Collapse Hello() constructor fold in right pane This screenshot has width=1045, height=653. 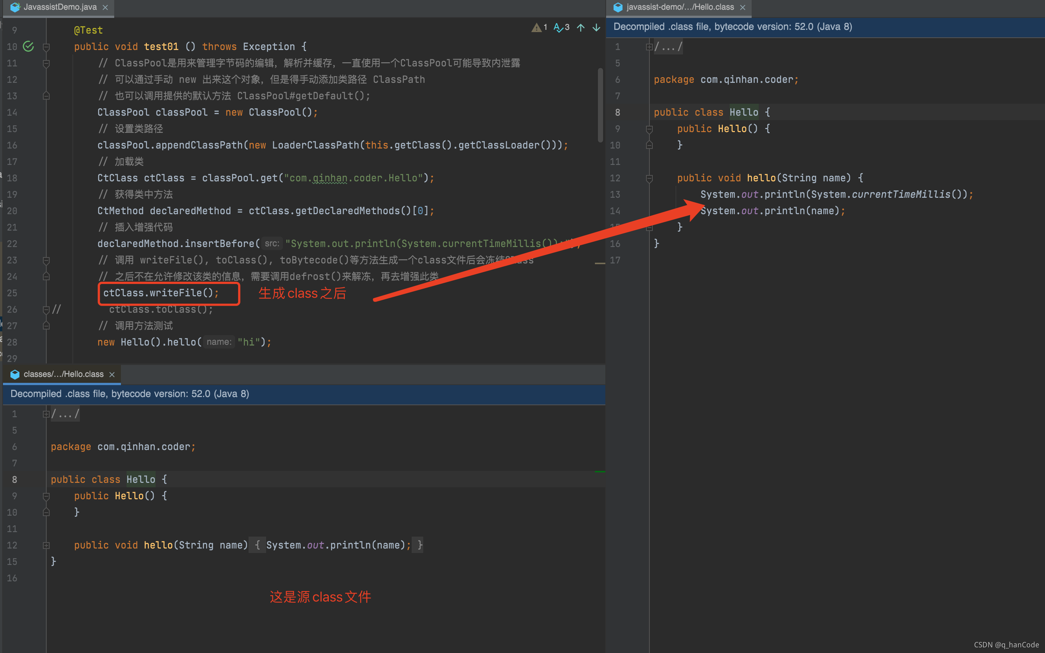(x=649, y=129)
